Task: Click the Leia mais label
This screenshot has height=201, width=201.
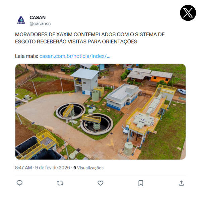Action: click(27, 56)
